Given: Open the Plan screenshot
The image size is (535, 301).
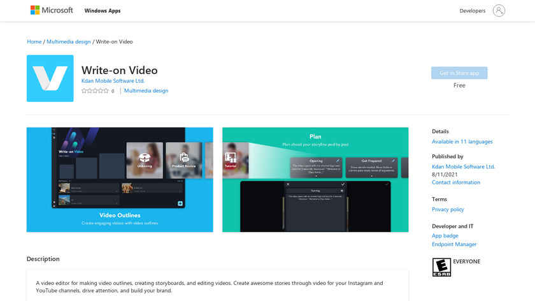Looking at the screenshot, I should click(315, 180).
